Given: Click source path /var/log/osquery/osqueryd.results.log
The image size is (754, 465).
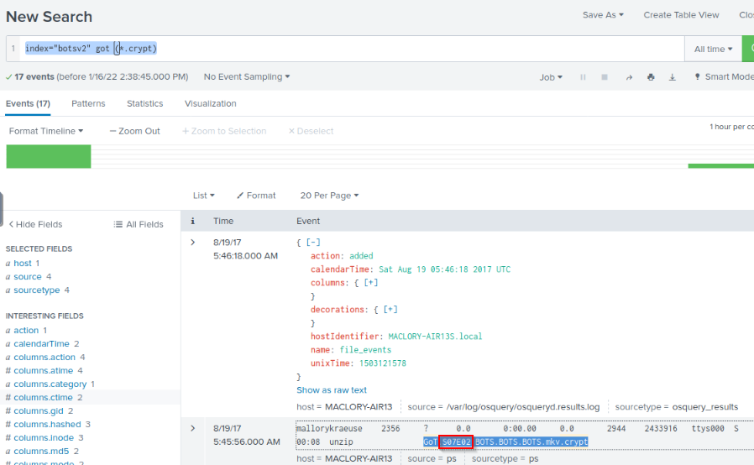Looking at the screenshot, I should pos(523,407).
